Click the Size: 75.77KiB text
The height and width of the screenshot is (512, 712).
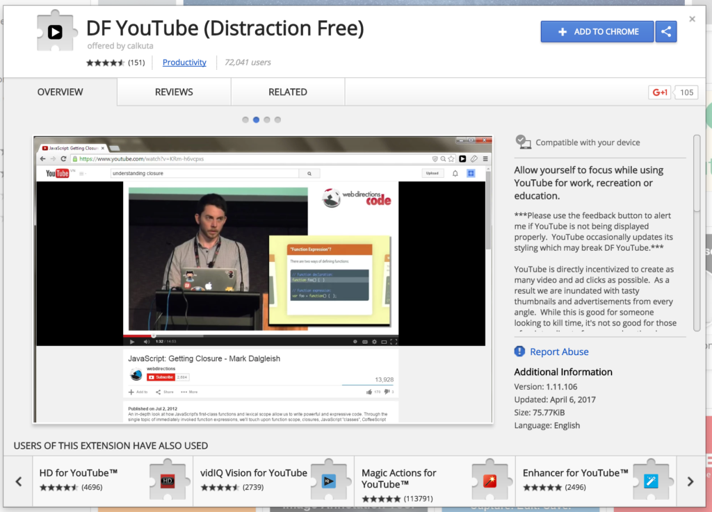[540, 412]
